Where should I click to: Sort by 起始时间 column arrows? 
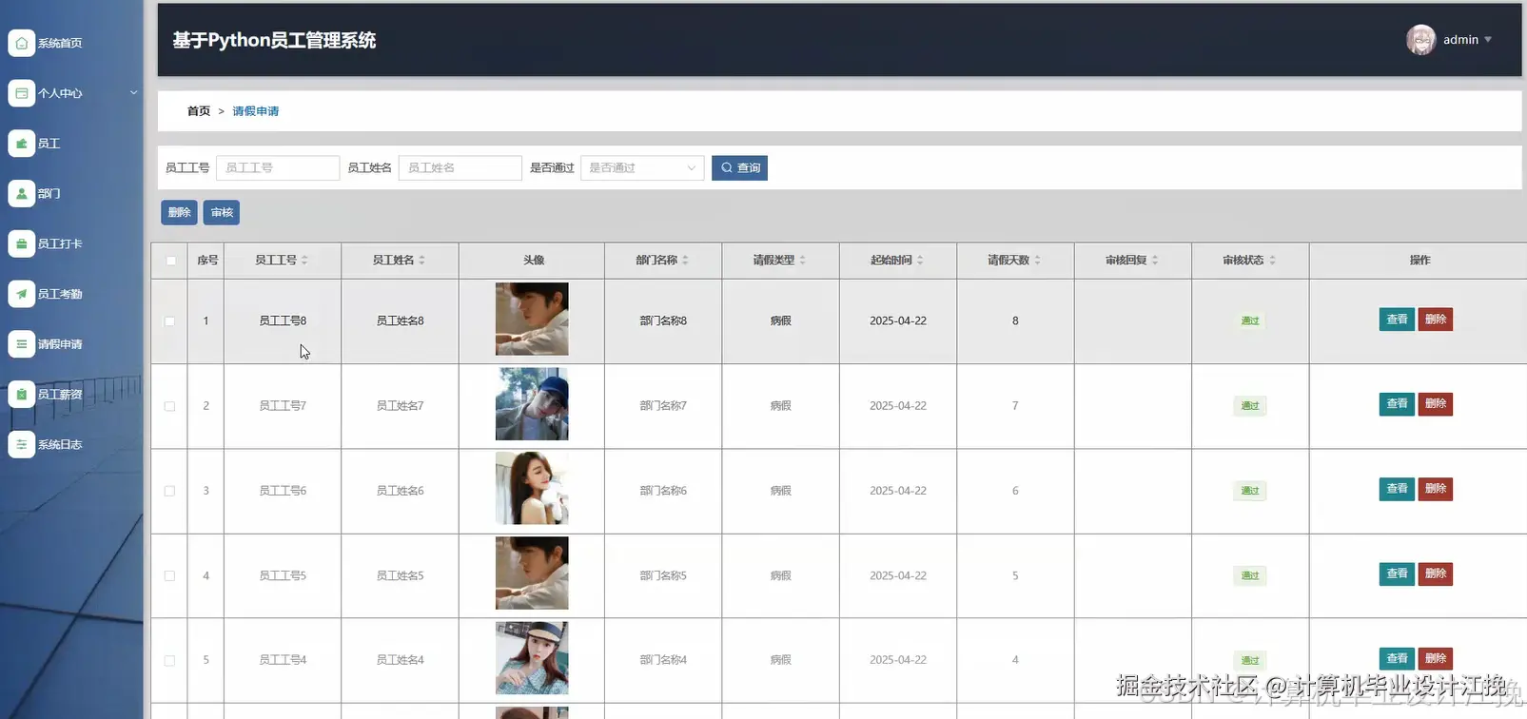920,260
